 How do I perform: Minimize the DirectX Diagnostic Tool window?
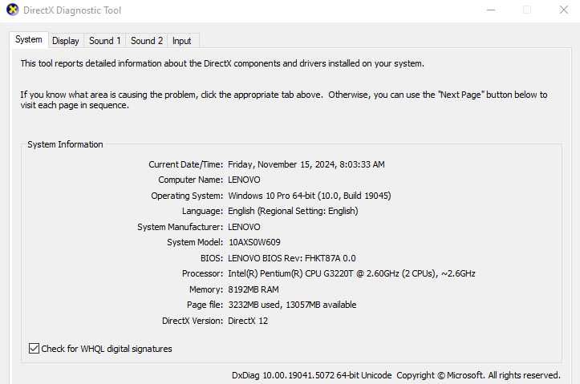(491, 10)
